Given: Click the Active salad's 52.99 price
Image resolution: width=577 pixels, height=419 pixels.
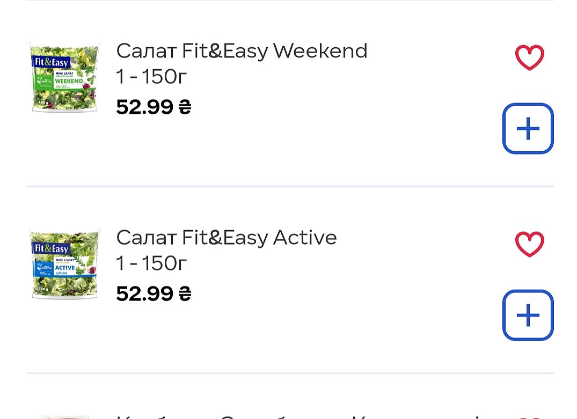Looking at the screenshot, I should pyautogui.click(x=153, y=294).
